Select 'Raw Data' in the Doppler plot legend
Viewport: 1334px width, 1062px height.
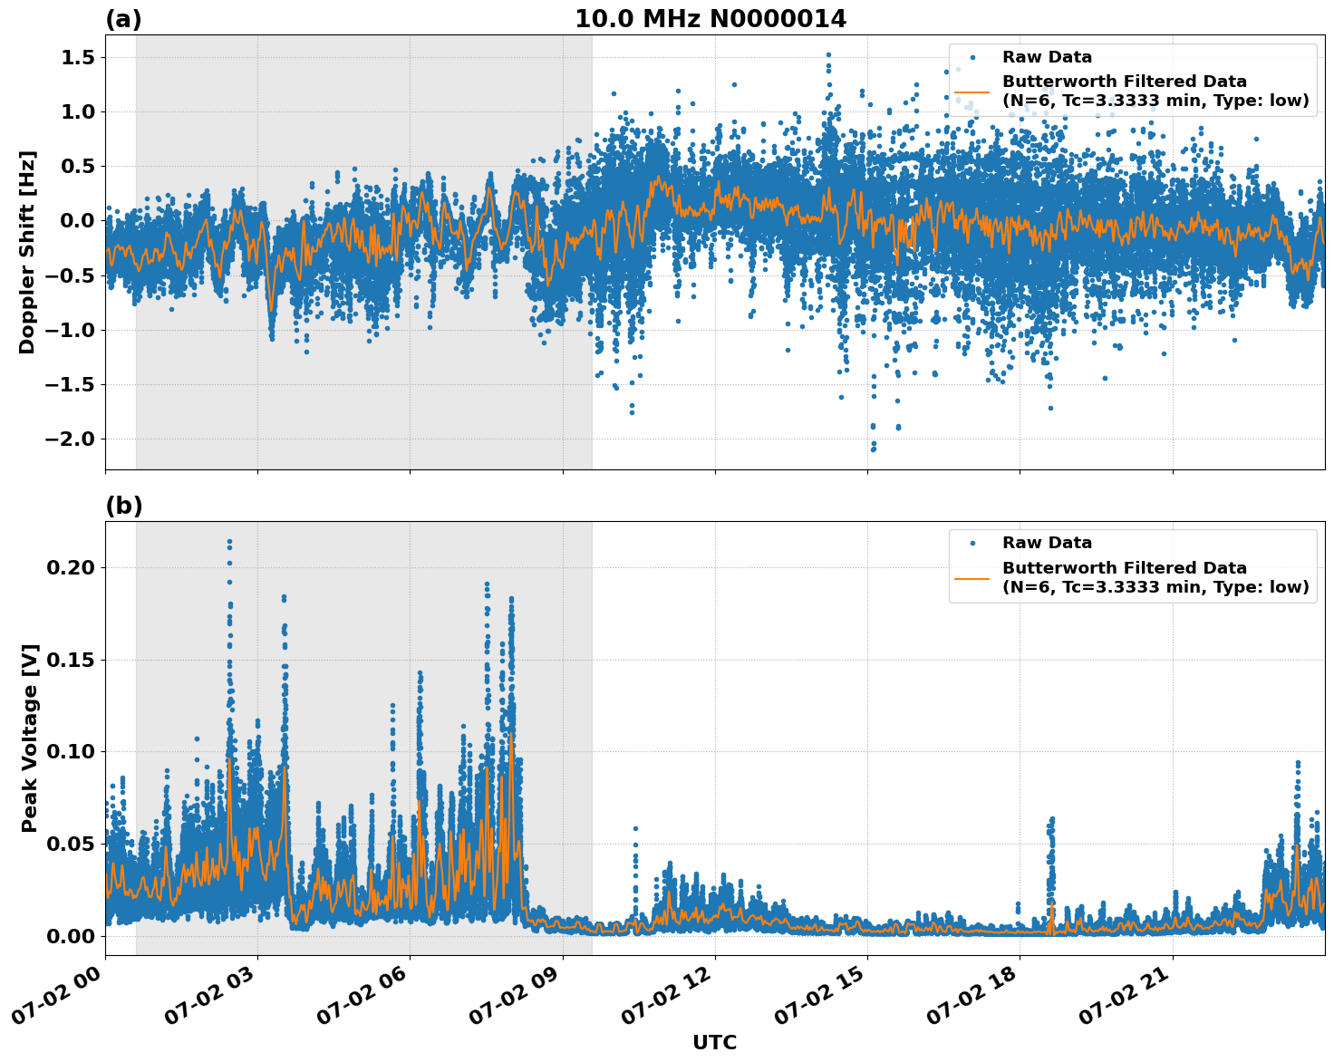click(x=1047, y=57)
